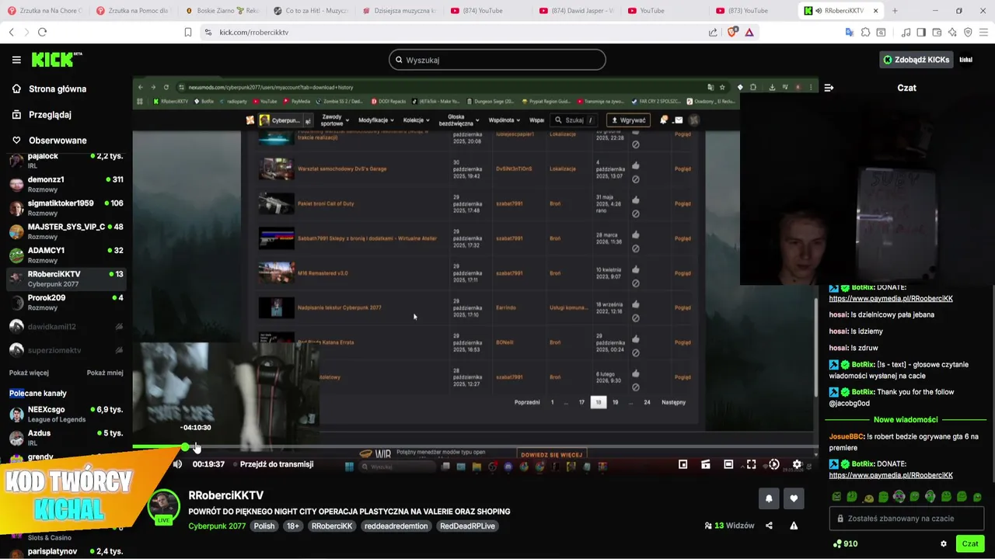Follow channel with heart button
The height and width of the screenshot is (559, 995).
tap(794, 498)
